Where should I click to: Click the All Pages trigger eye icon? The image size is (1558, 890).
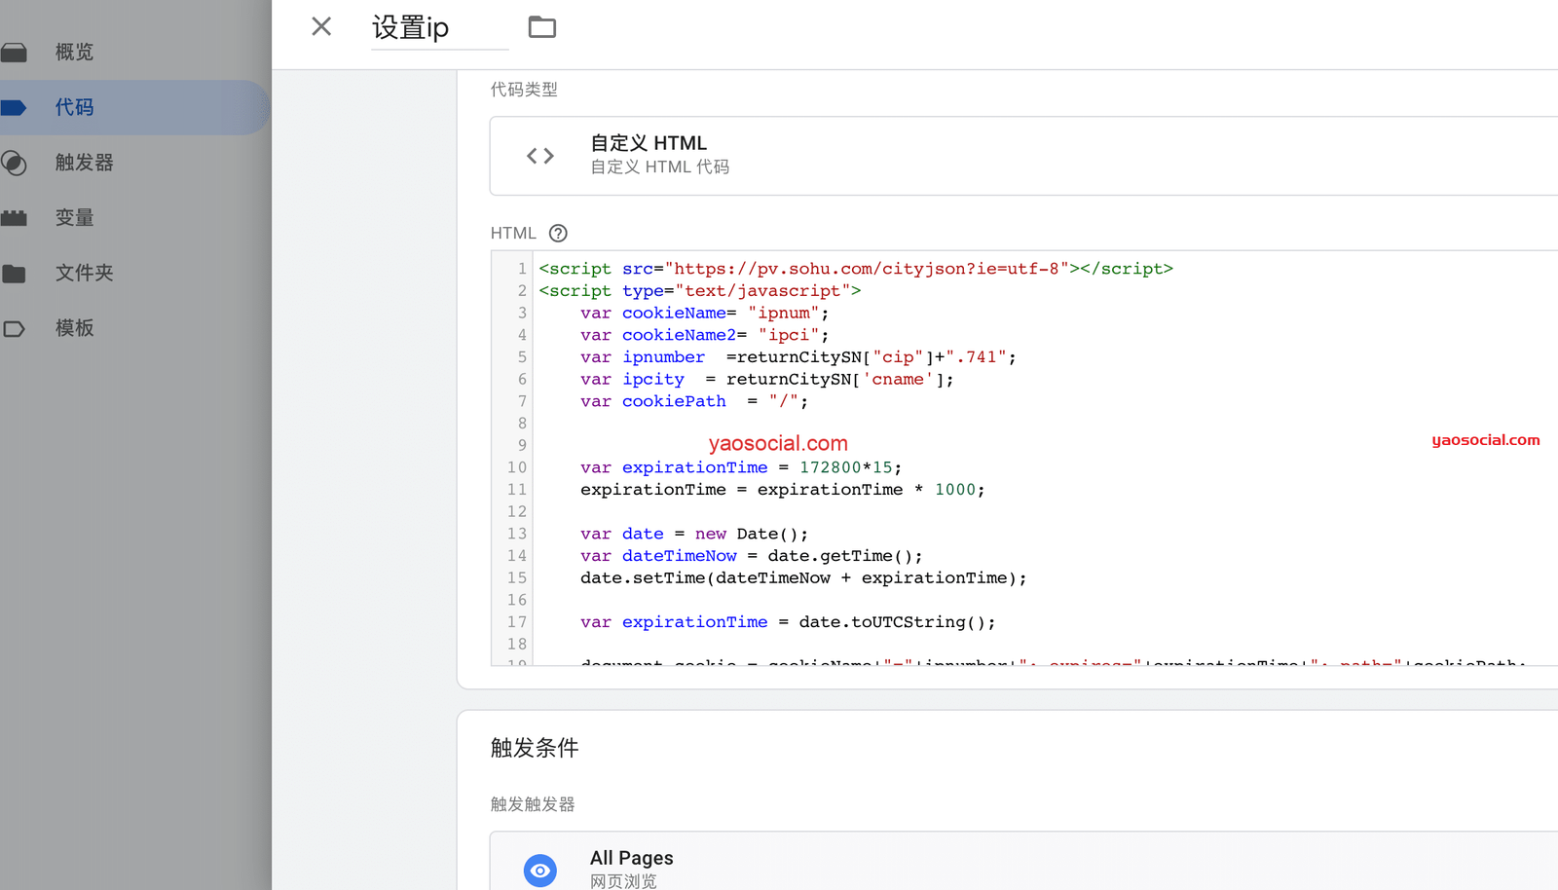coord(540,870)
